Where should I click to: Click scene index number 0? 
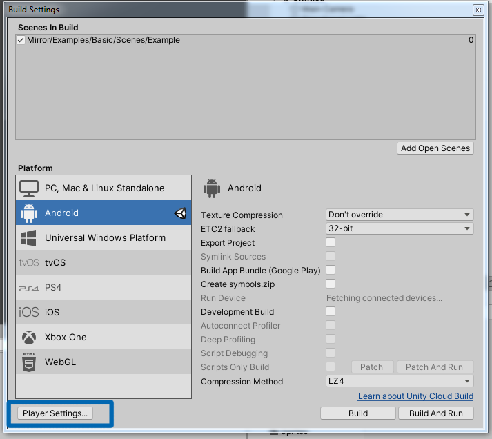point(471,40)
